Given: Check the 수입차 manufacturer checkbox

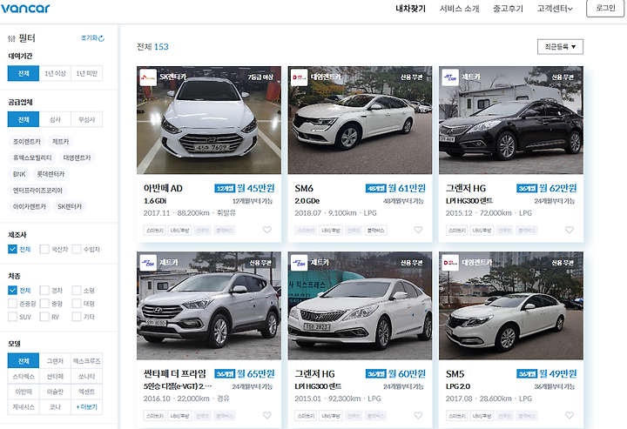Looking at the screenshot, I should [77, 249].
